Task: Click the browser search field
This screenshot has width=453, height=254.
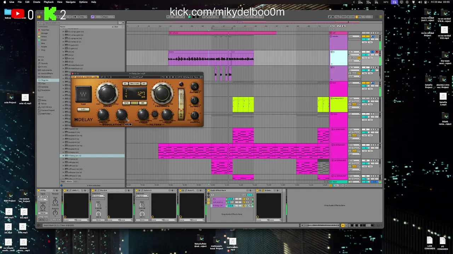Action: pyautogui.click(x=81, y=23)
